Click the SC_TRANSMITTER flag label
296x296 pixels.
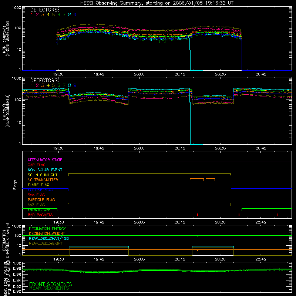43,180
